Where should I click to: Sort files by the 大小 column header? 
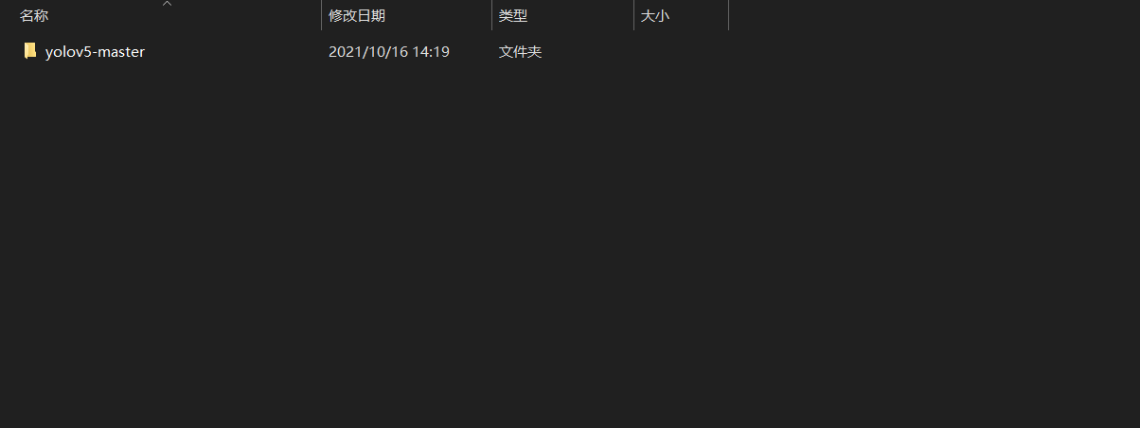coord(681,16)
